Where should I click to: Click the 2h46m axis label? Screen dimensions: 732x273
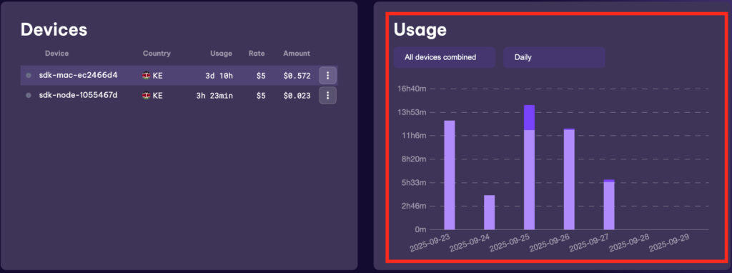(x=414, y=206)
